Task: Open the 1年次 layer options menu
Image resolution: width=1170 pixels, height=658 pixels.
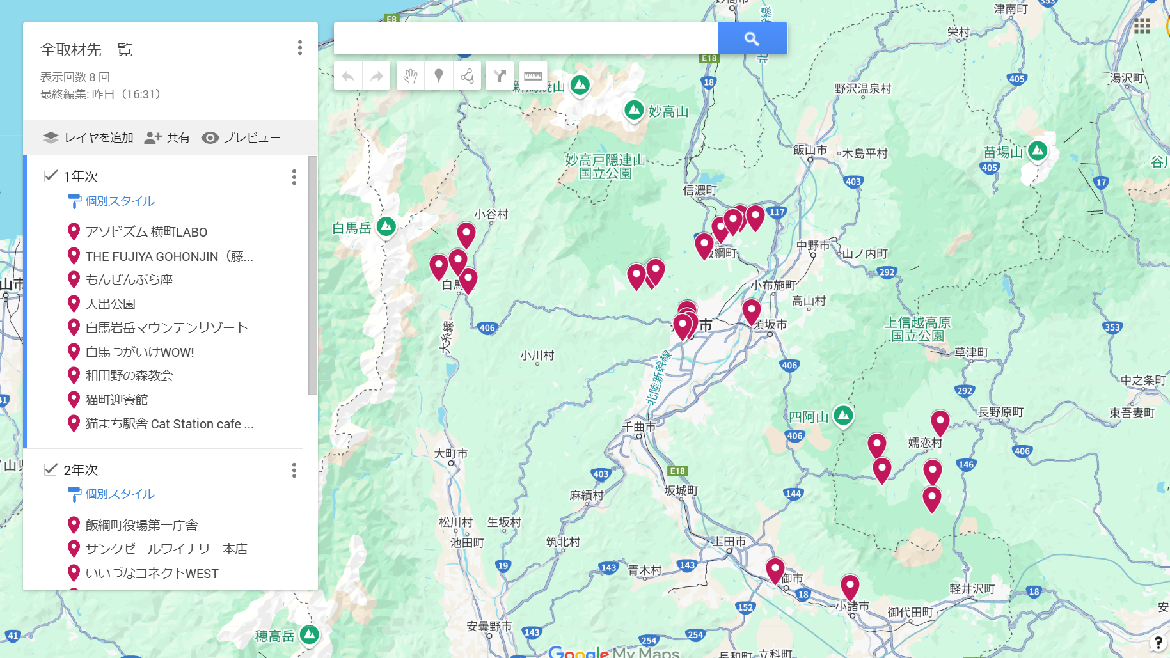Action: pyautogui.click(x=294, y=177)
